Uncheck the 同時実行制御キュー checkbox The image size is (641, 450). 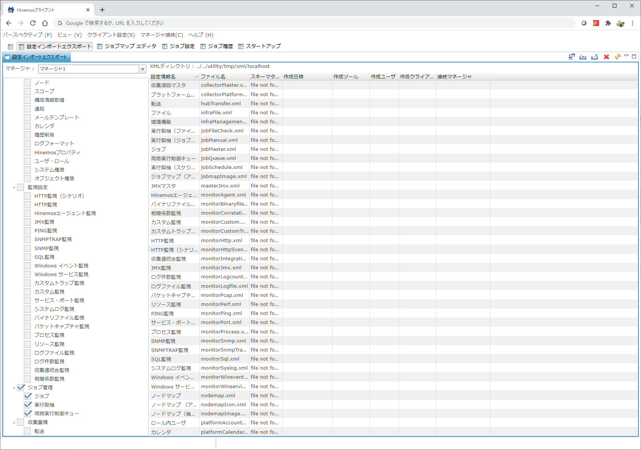(27, 413)
